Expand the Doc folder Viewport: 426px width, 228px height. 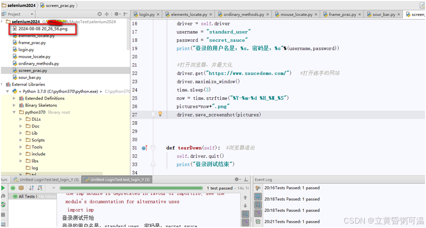click(21, 126)
